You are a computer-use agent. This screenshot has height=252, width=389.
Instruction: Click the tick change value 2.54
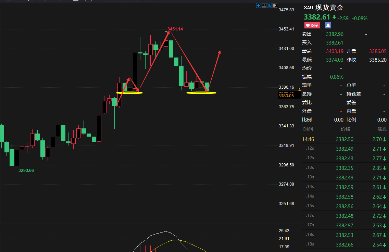point(377,245)
